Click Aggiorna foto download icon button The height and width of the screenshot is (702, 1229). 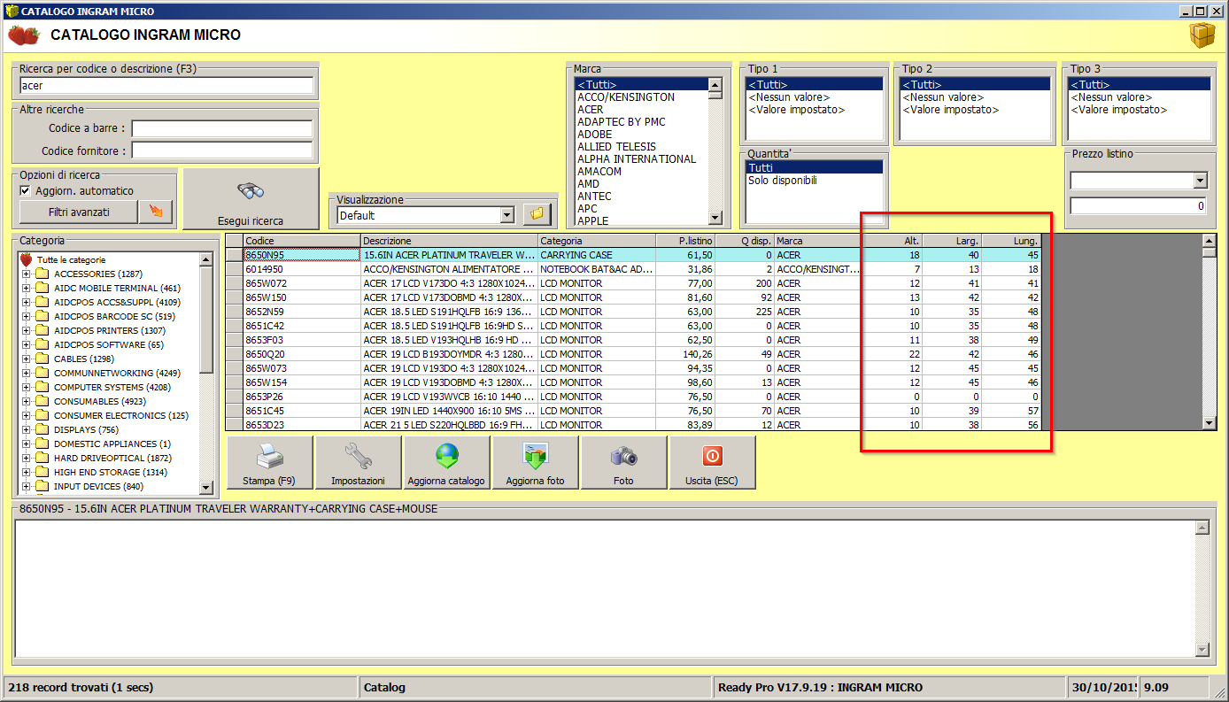[536, 462]
